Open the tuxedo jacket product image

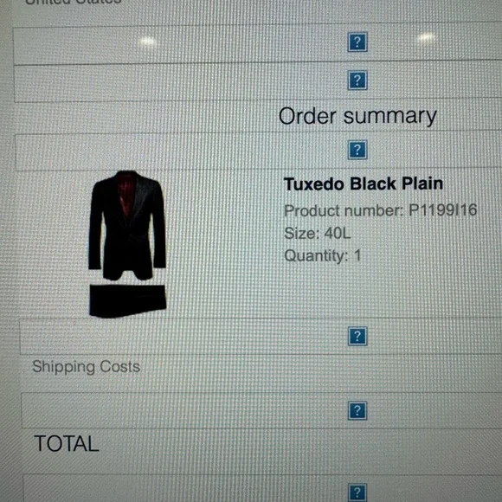coord(127,225)
